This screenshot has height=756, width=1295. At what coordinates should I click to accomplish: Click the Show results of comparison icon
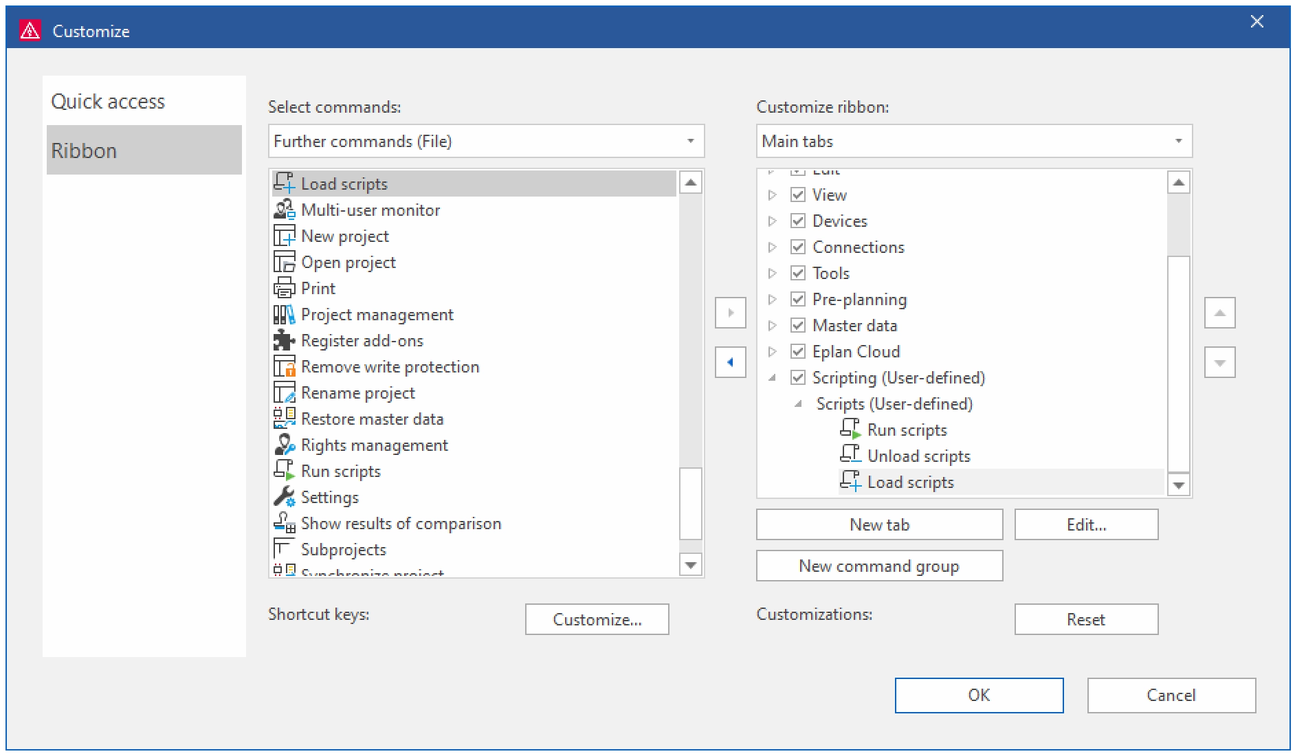[284, 522]
